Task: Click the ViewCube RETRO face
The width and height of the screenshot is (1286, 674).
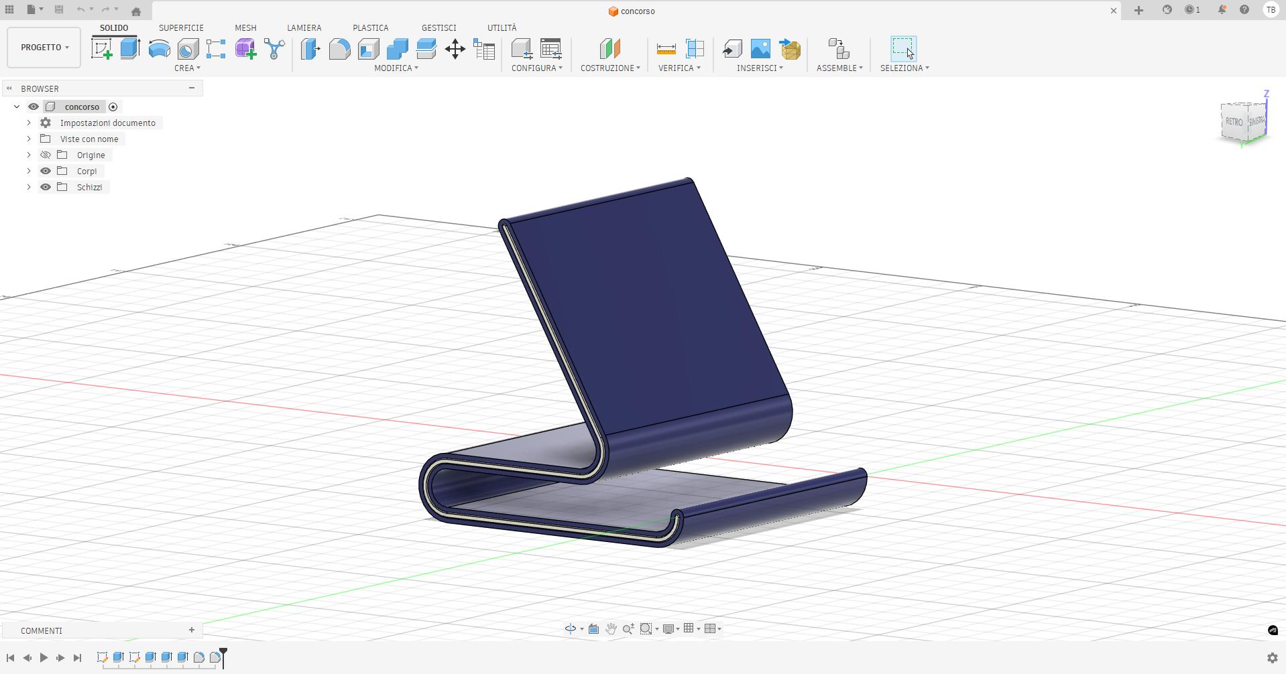Action: pyautogui.click(x=1234, y=122)
